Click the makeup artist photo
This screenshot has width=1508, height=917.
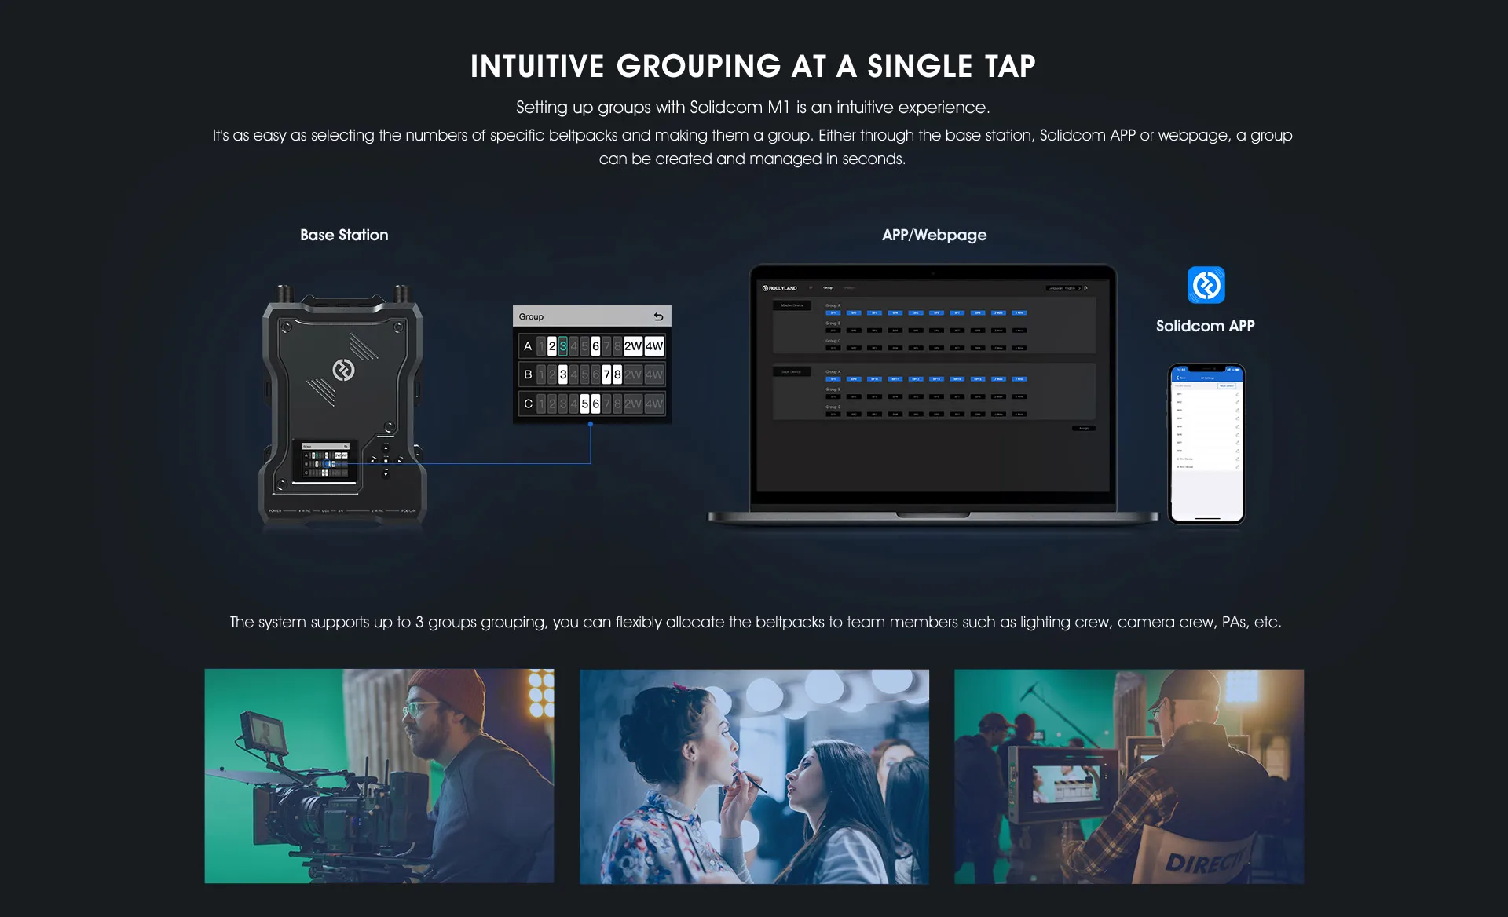point(753,776)
